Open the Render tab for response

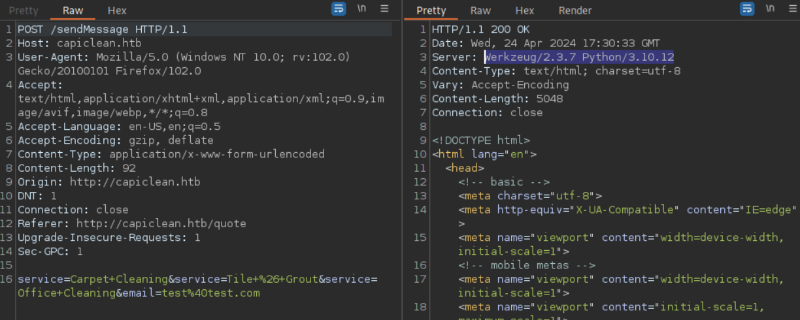(575, 10)
